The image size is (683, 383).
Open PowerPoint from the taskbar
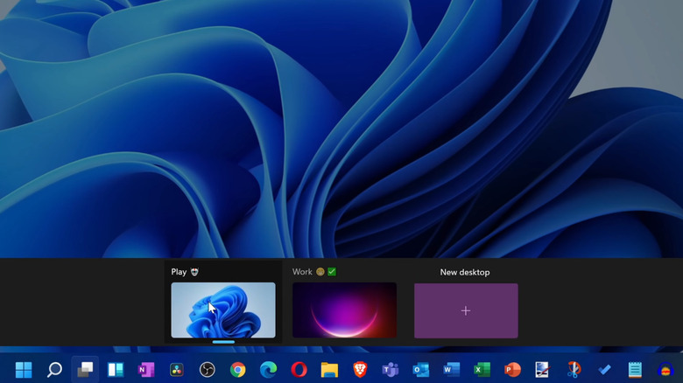point(513,370)
